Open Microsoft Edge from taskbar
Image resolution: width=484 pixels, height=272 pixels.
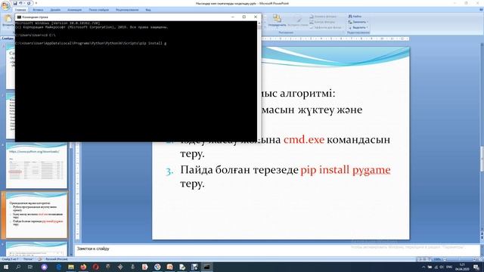point(58,267)
